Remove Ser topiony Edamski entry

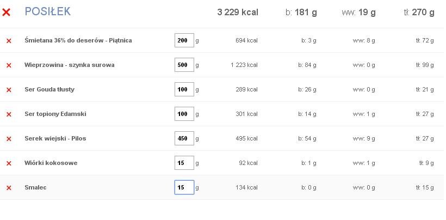(9, 114)
